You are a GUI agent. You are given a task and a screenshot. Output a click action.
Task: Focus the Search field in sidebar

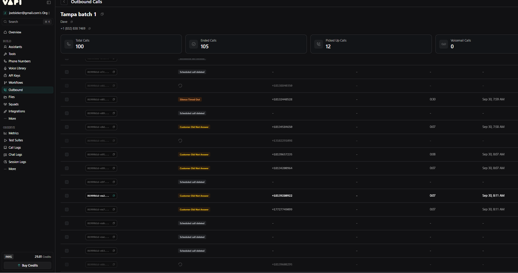[27, 22]
